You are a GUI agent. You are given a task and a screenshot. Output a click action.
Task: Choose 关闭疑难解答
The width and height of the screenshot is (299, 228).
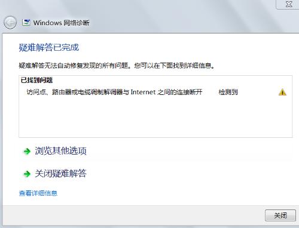click(x=60, y=174)
